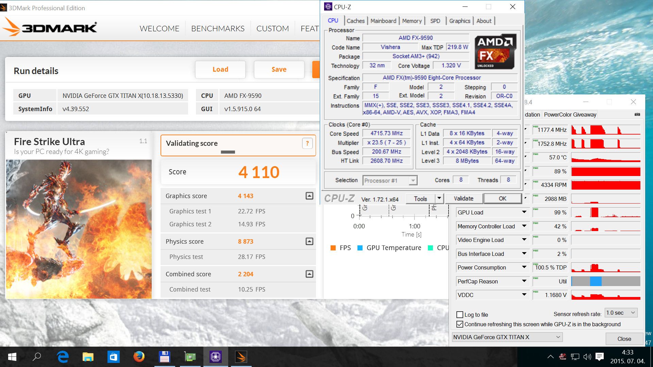
Task: Open 3DMark BENCHMARKS menu
Action: pyautogui.click(x=218, y=29)
